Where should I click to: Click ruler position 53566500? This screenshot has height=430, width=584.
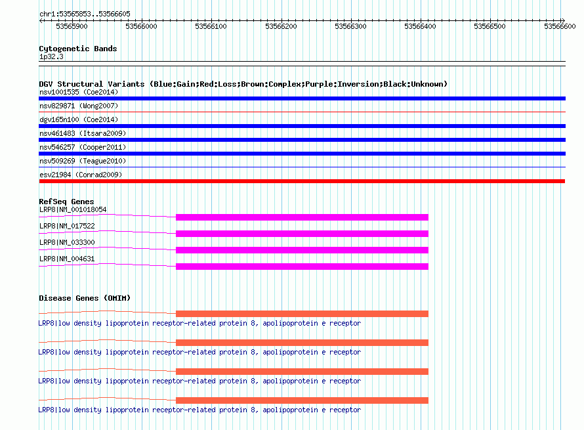tap(490, 26)
